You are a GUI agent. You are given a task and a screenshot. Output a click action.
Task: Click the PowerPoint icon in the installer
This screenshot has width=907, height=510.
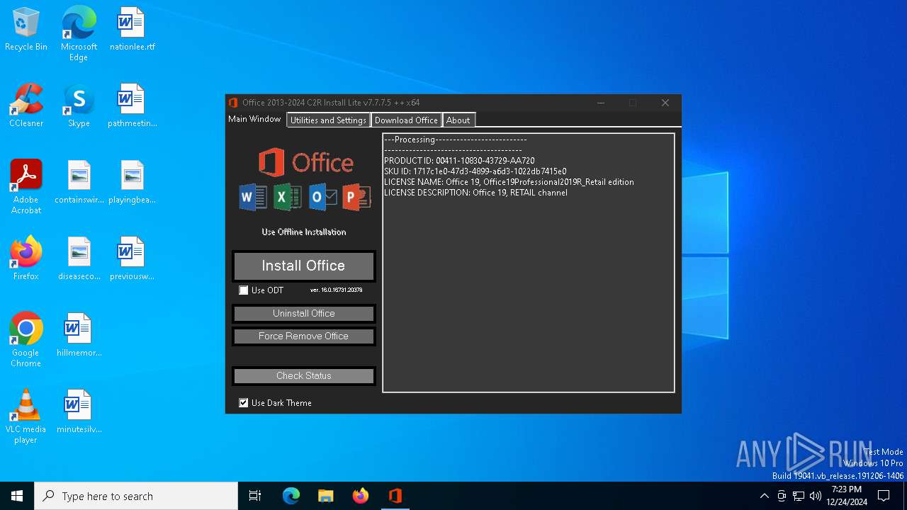coord(356,197)
